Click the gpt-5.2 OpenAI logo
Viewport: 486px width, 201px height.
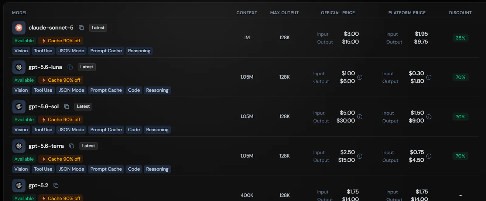pos(19,185)
